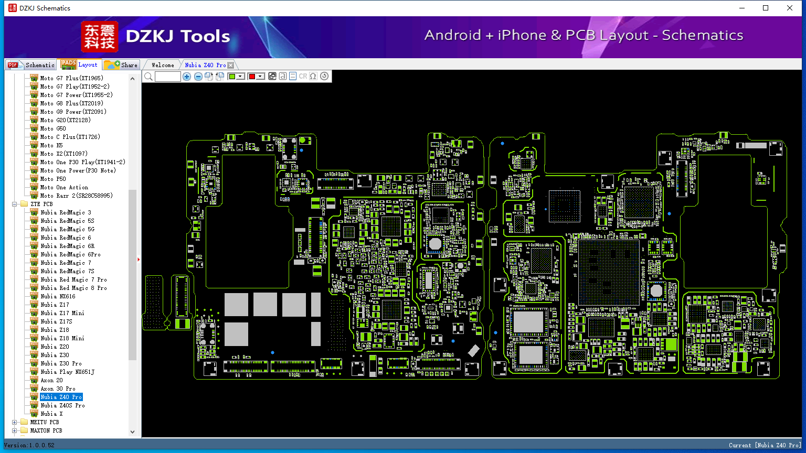Viewport: 806px width, 453px height.
Task: Click the circular reset arrow icon
Action: [x=324, y=77]
